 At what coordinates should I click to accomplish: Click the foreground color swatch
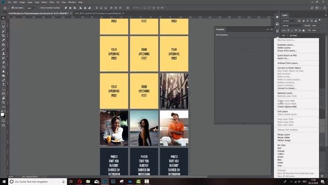click(x=2, y=114)
